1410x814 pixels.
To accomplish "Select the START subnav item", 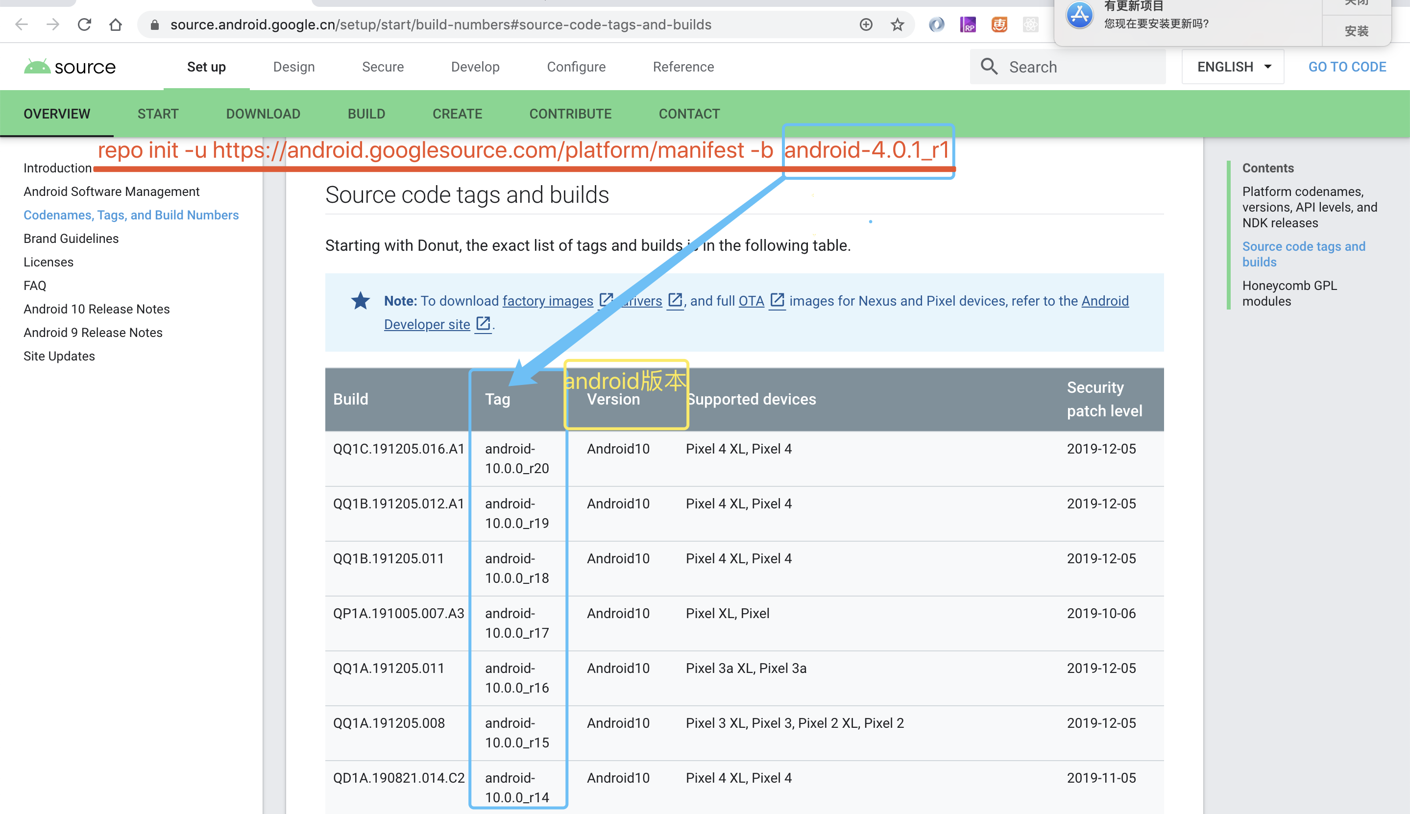I will 158,114.
